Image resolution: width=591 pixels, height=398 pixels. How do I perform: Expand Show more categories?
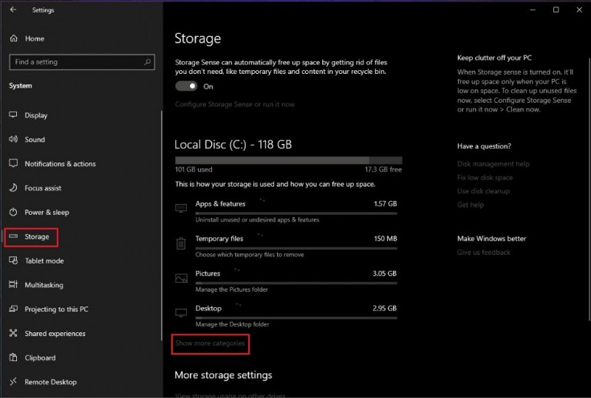210,343
